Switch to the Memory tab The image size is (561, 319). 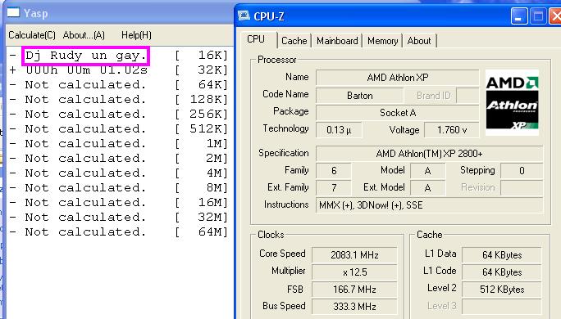point(382,41)
